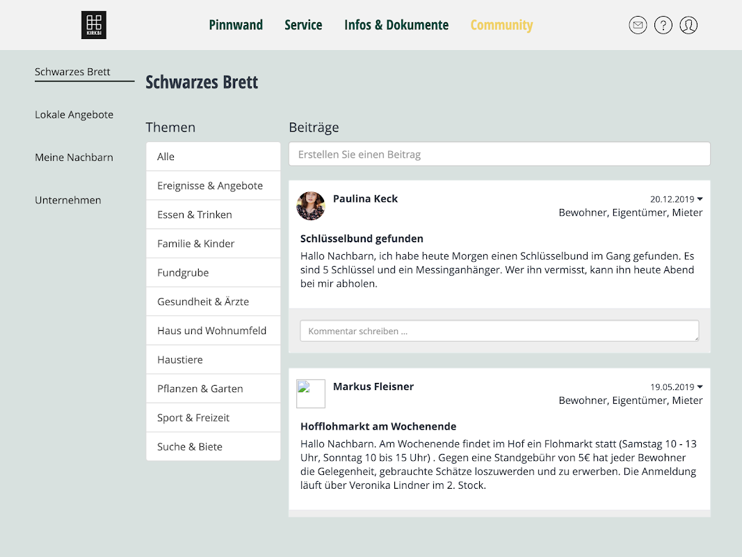Click the date 19.05.2019
Screen dimensions: 742x557
[672, 387]
